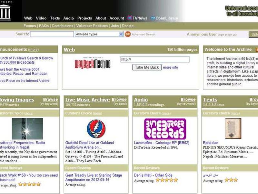
Task: Click the Advanced Search link
Action: (x=143, y=34)
